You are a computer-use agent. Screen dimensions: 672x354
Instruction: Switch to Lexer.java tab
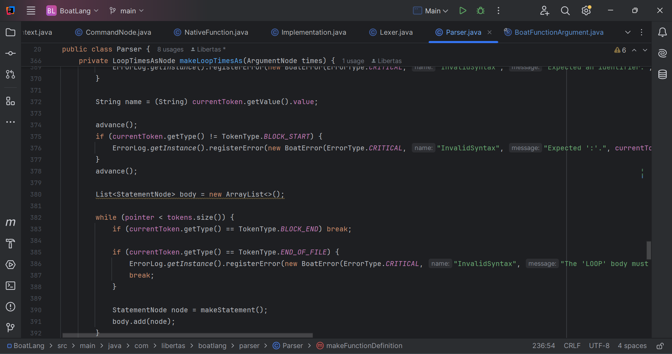pos(391,32)
